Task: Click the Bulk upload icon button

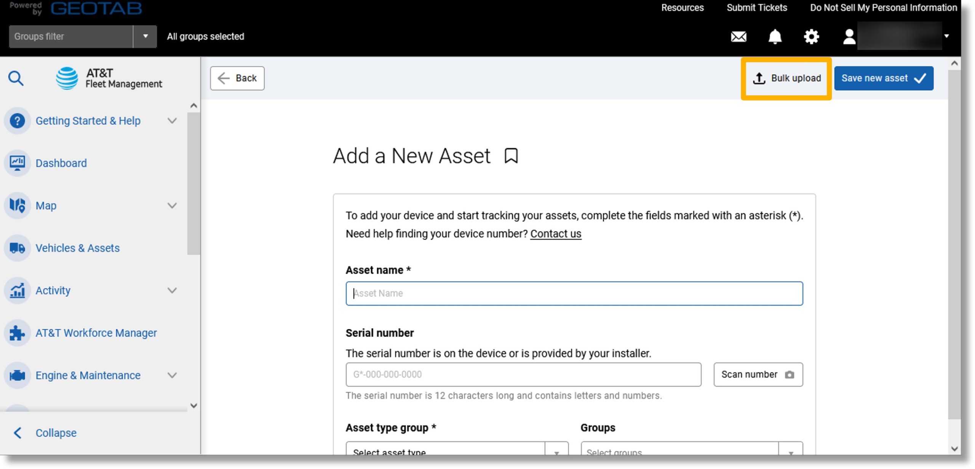Action: [787, 78]
